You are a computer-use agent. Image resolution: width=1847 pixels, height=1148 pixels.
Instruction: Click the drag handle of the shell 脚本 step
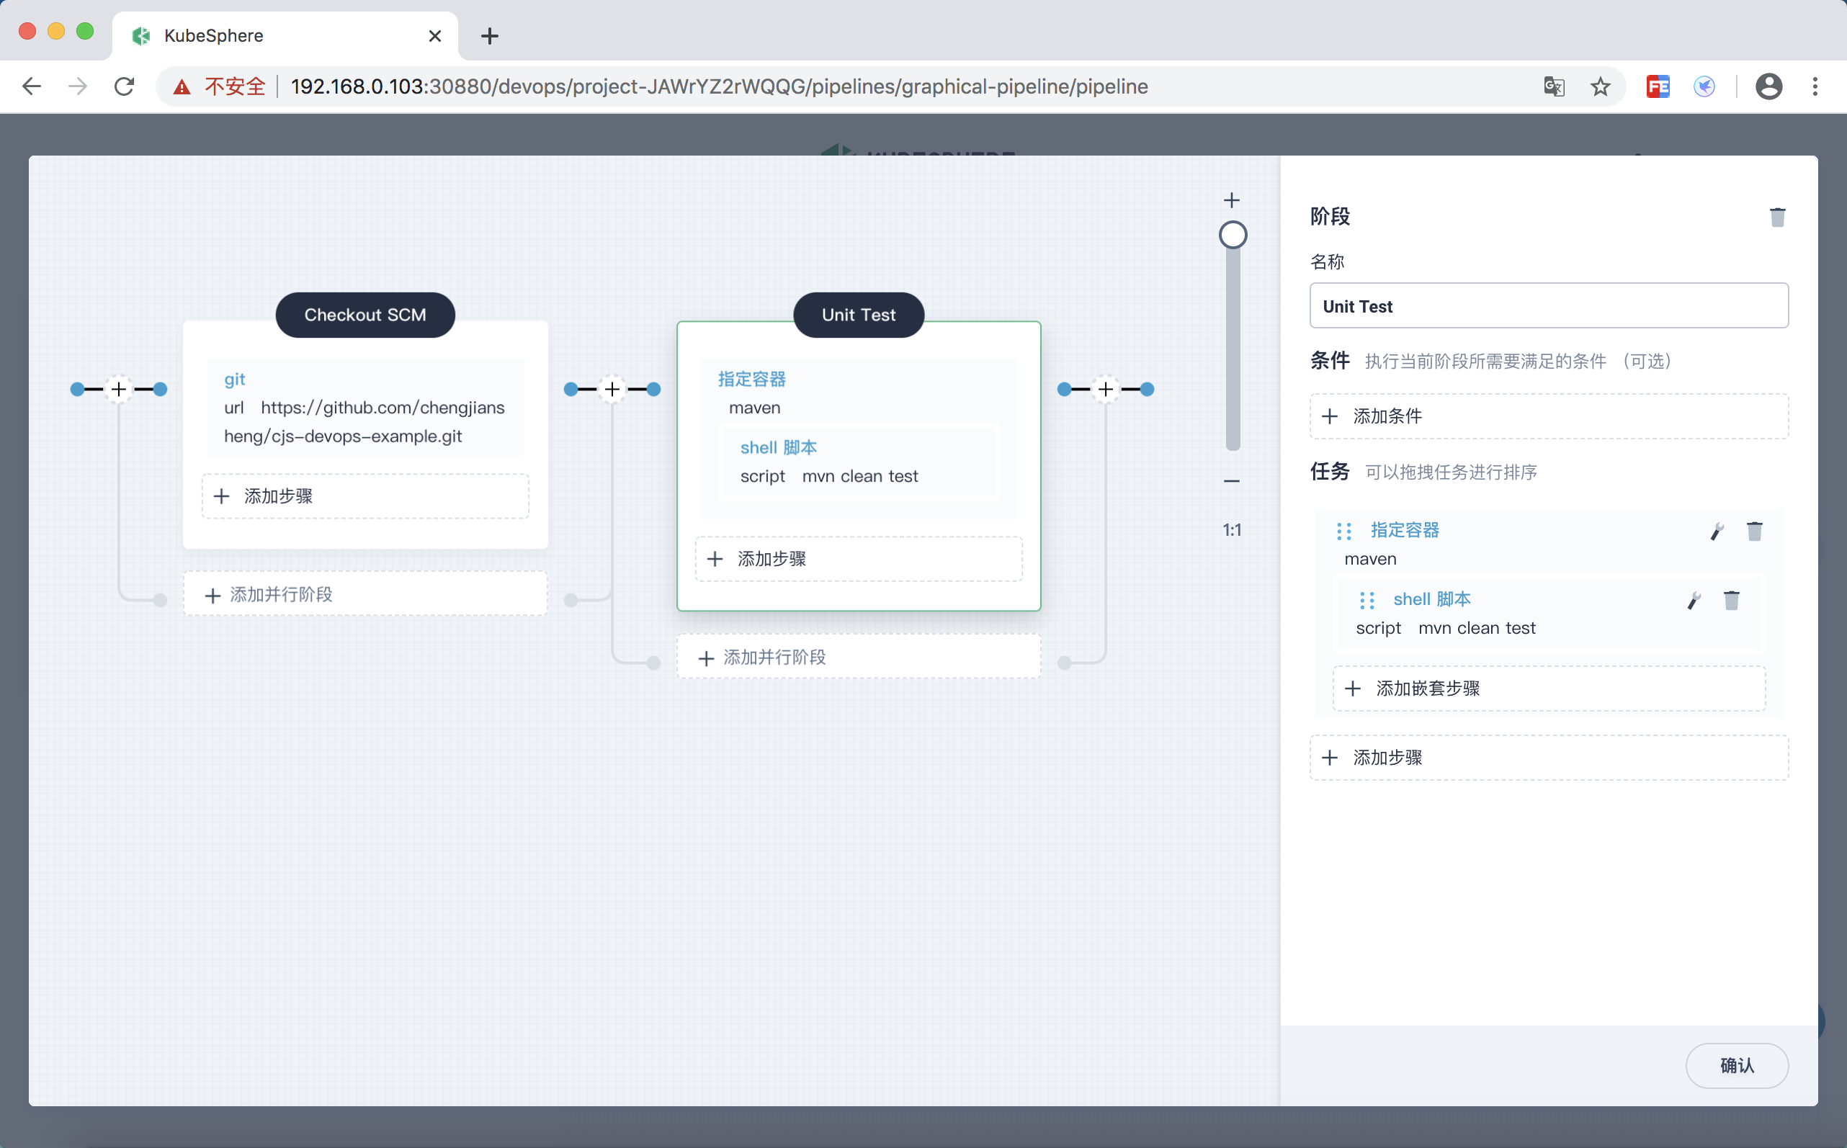[x=1367, y=601]
